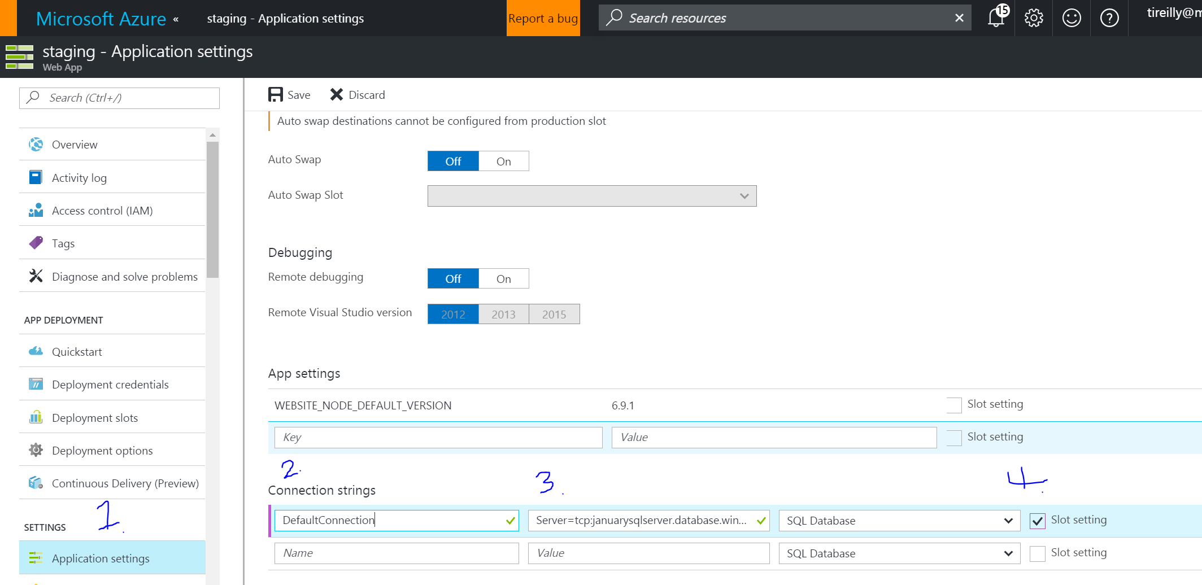Click the search magnifier in top bar
Screen dimensions: 1202x585
pos(615,18)
